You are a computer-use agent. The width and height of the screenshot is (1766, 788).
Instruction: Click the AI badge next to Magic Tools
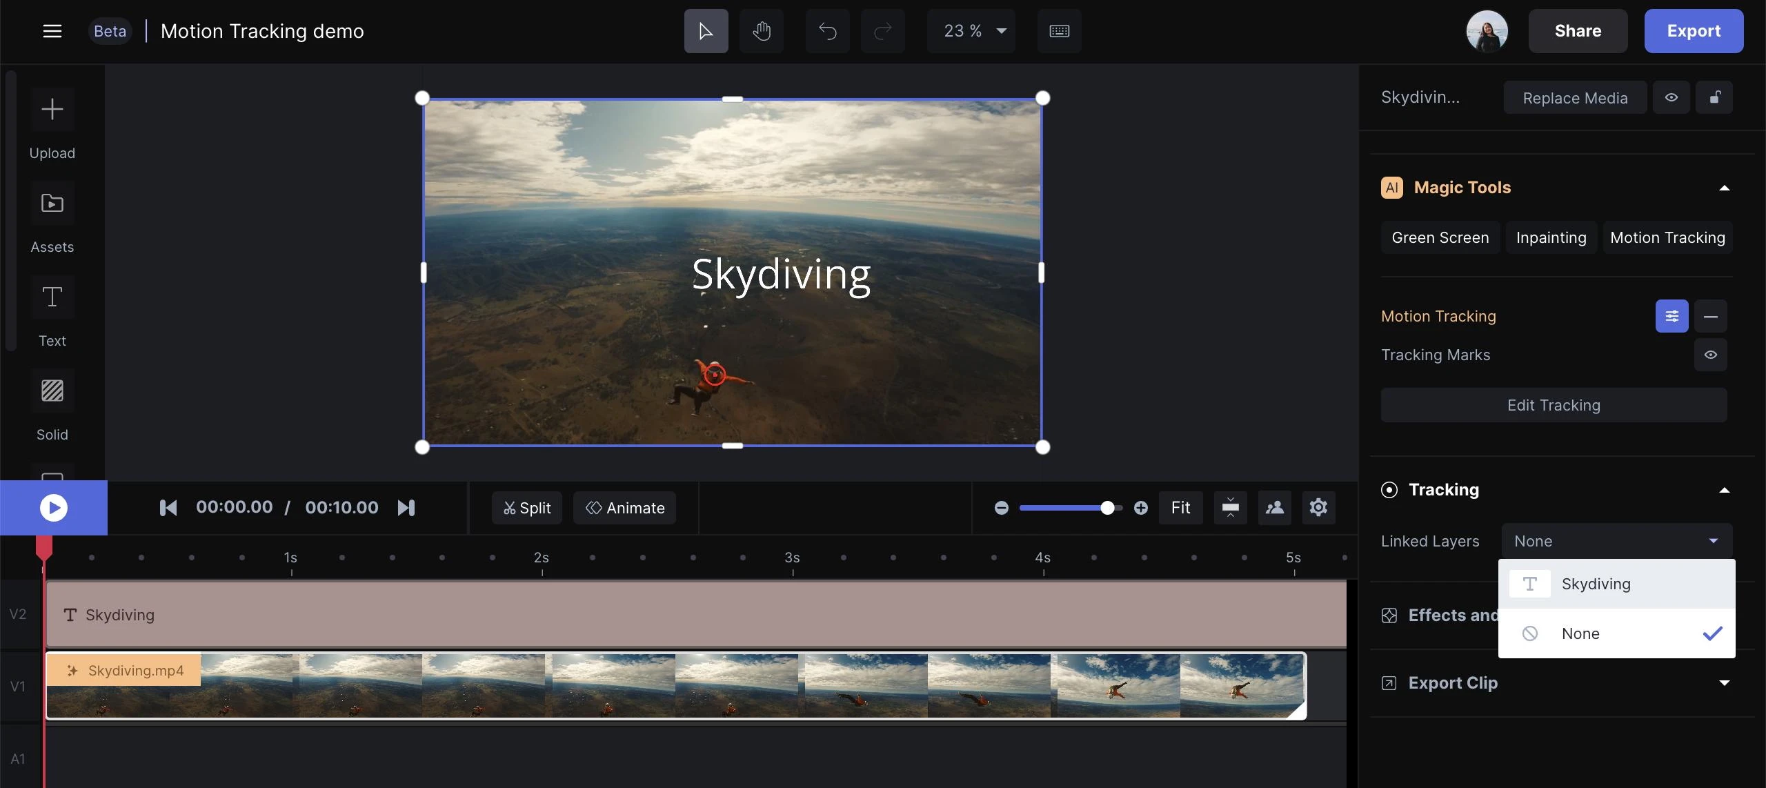(x=1392, y=188)
